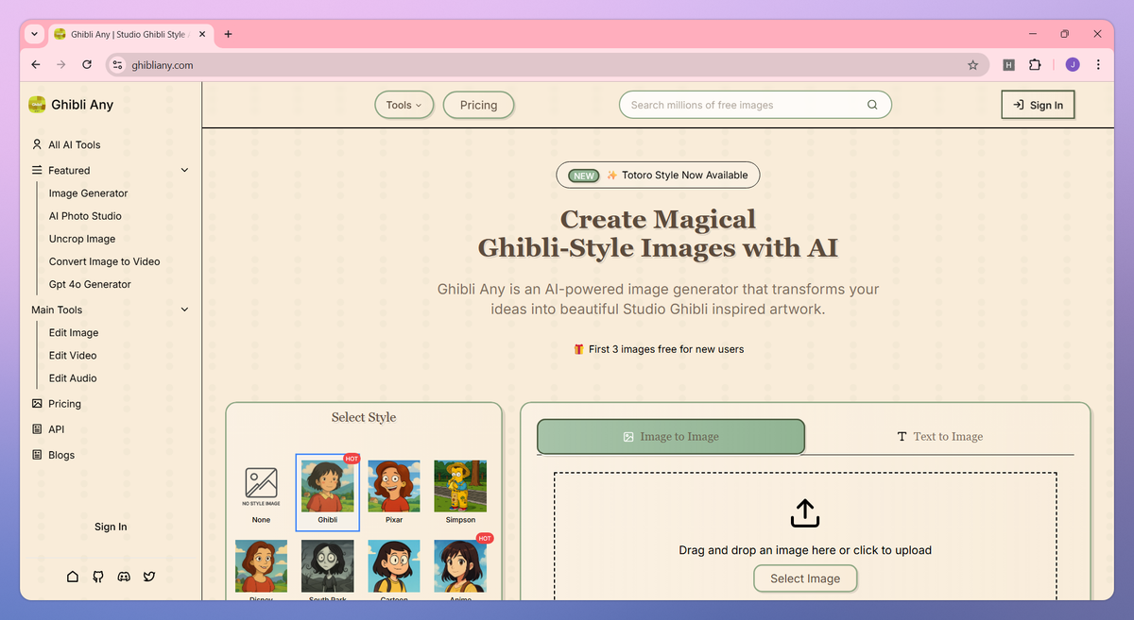Screen dimensions: 1134x620
Task: Open the Tools dropdown in header
Action: tap(404, 105)
